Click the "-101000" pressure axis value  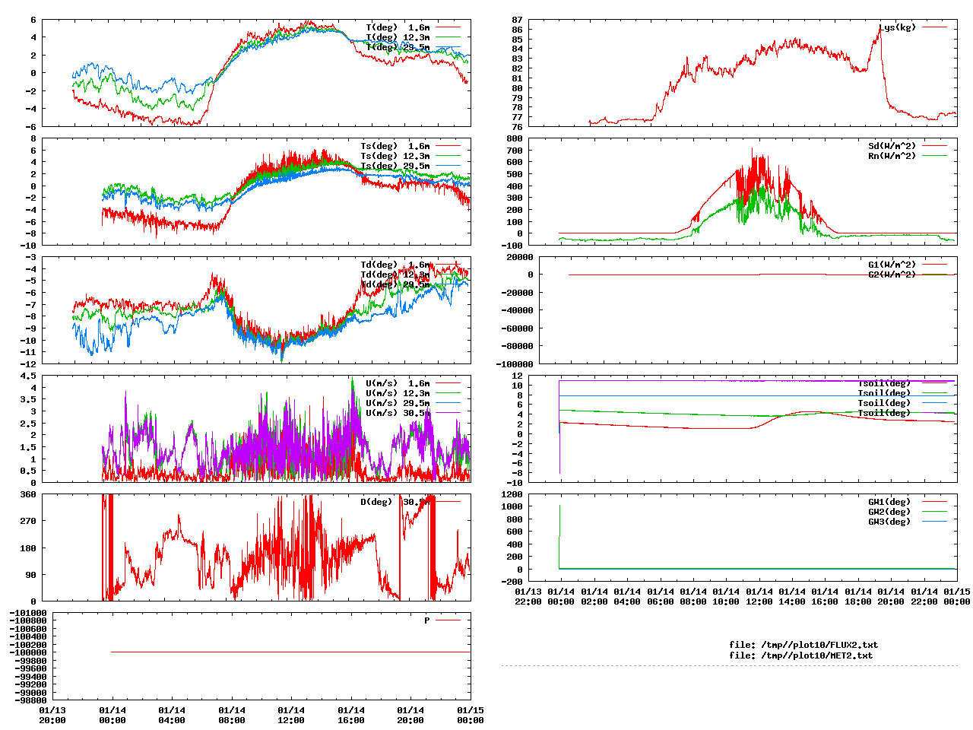(28, 613)
